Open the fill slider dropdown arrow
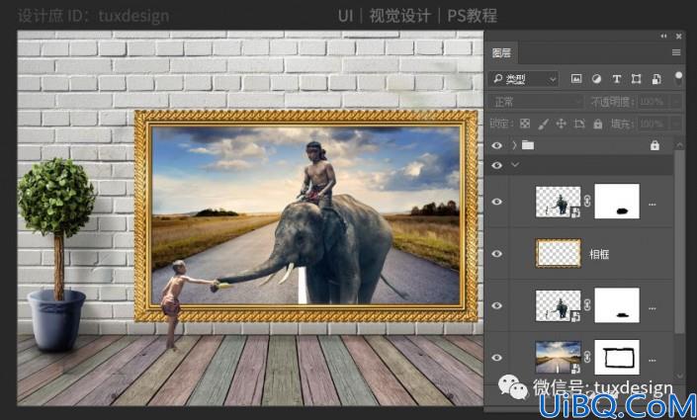Viewport: 697px width, 420px height. [676, 124]
